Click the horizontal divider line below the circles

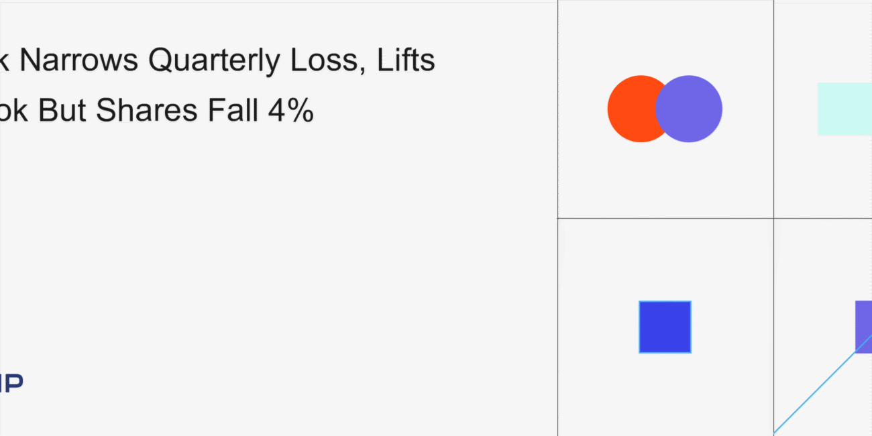pos(664,218)
